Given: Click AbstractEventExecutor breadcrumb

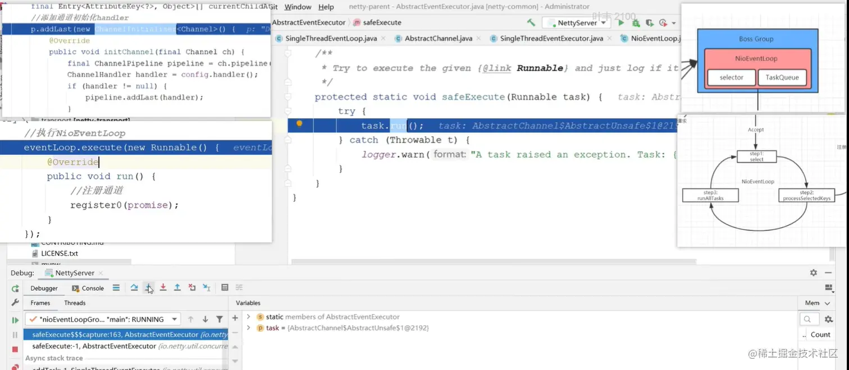Looking at the screenshot, I should 309,22.
